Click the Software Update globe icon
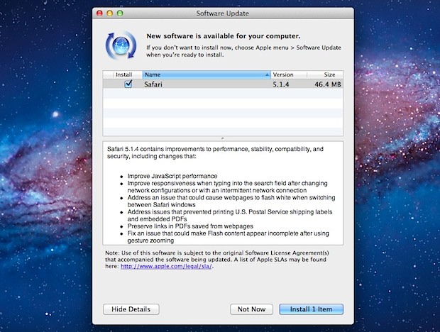 [x=121, y=45]
